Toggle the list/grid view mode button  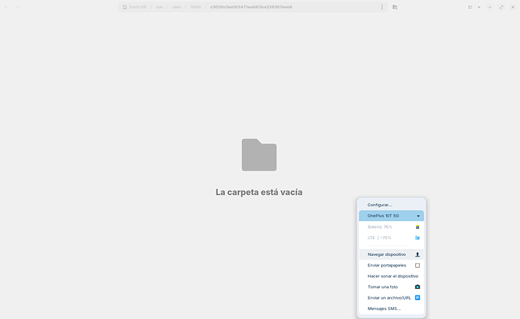click(x=470, y=7)
